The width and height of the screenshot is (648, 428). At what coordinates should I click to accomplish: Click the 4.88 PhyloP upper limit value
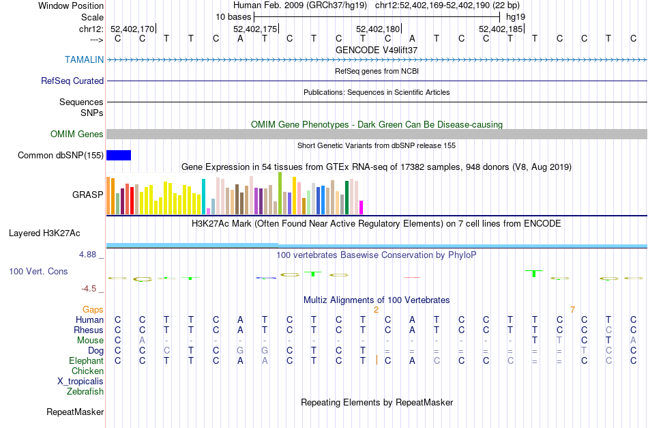coord(88,255)
